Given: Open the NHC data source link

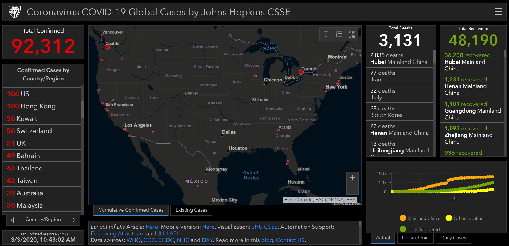Looking at the screenshot, I should 183,240.
